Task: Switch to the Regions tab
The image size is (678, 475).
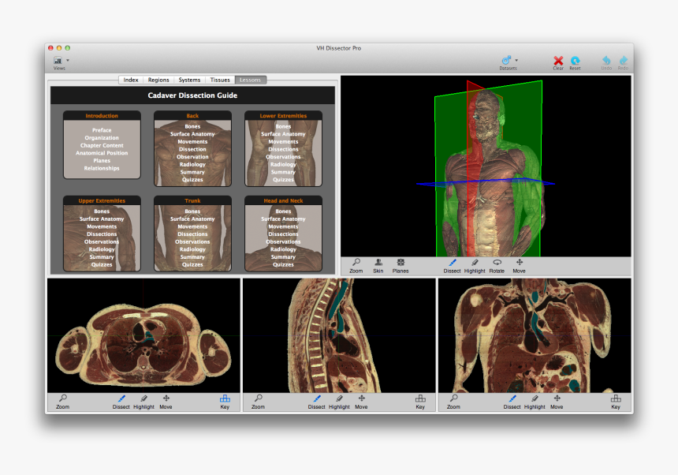Action: [x=158, y=80]
